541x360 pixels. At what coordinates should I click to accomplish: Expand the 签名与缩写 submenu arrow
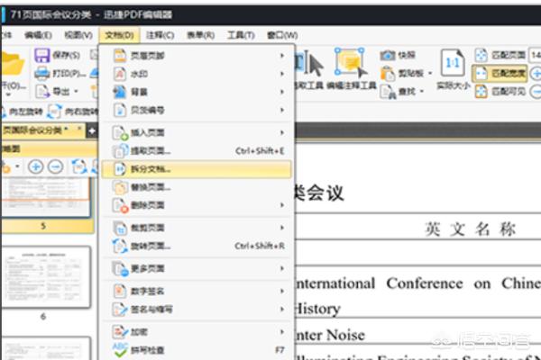282,310
